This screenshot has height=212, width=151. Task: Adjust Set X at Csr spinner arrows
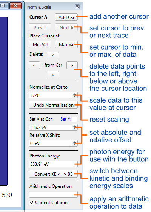tap(75, 127)
